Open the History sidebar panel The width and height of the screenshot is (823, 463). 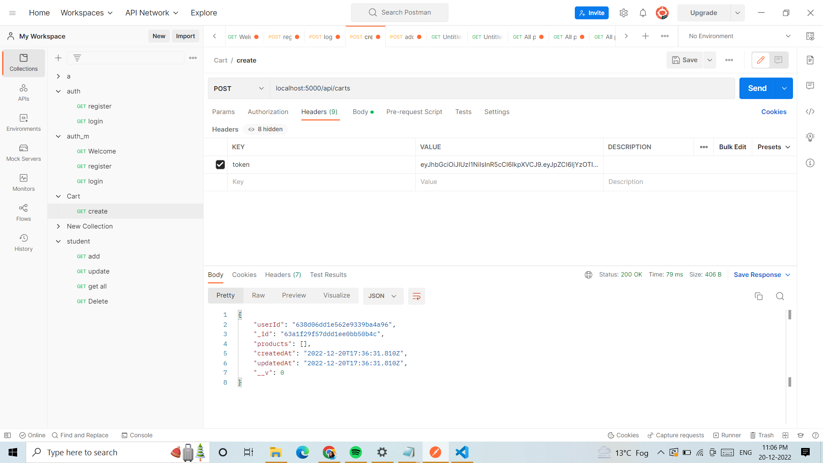(23, 242)
